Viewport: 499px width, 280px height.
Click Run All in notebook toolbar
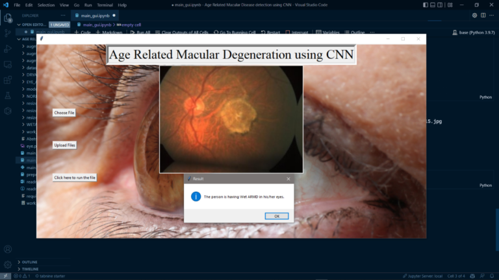[x=140, y=32]
